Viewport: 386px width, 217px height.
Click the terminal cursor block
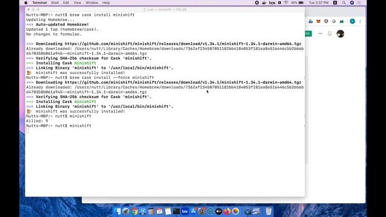(x=27, y=131)
